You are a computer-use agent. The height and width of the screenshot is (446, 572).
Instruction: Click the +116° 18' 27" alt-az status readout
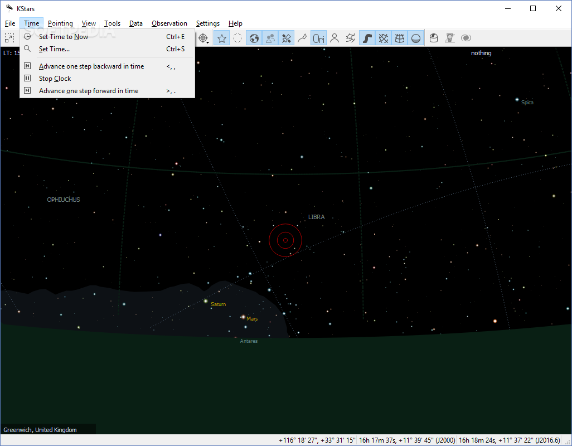tap(317, 440)
